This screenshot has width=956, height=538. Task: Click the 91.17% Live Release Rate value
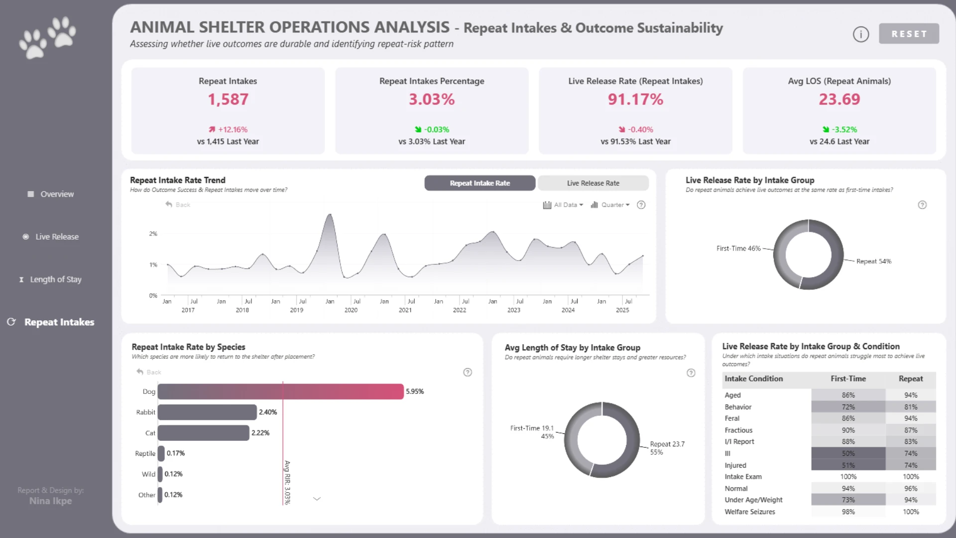coord(635,100)
